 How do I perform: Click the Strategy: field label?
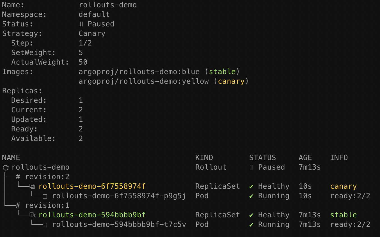[22, 34]
